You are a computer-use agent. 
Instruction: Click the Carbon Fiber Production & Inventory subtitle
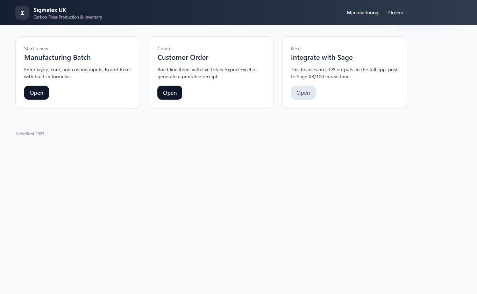point(67,17)
